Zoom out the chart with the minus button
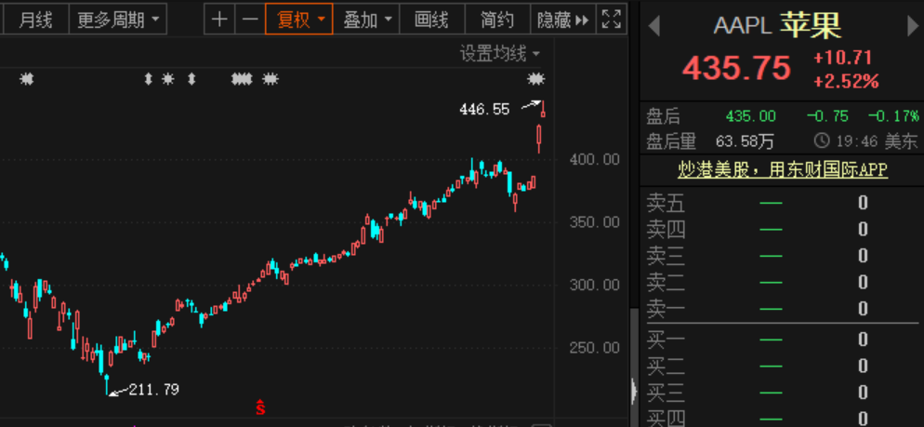This screenshot has width=924, height=427. [x=250, y=20]
